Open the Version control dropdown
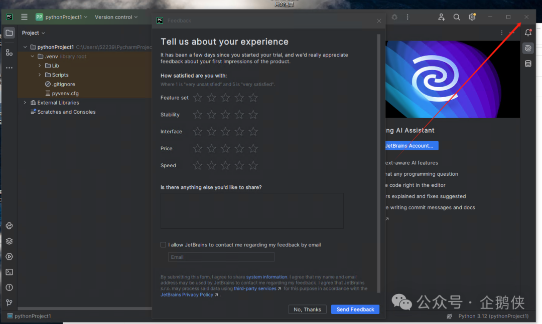This screenshot has height=324, width=542. point(116,17)
